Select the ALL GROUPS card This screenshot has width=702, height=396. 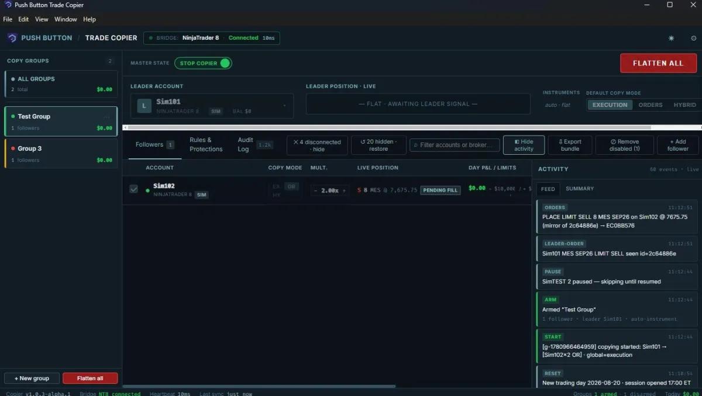coord(61,84)
